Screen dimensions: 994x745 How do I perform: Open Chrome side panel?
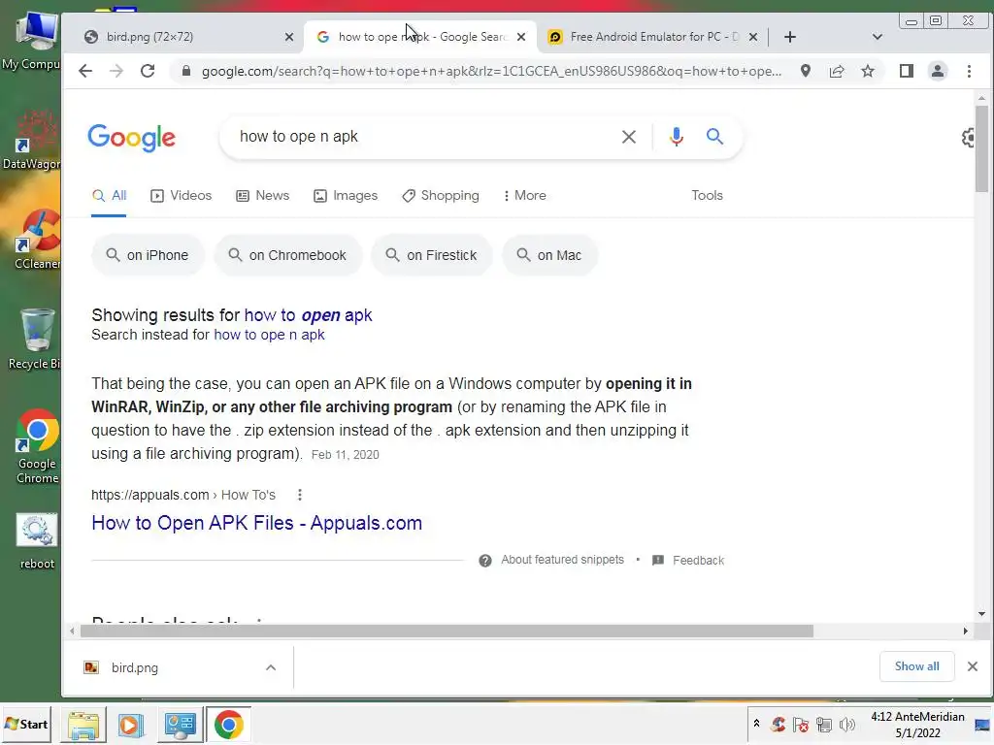pyautogui.click(x=907, y=71)
